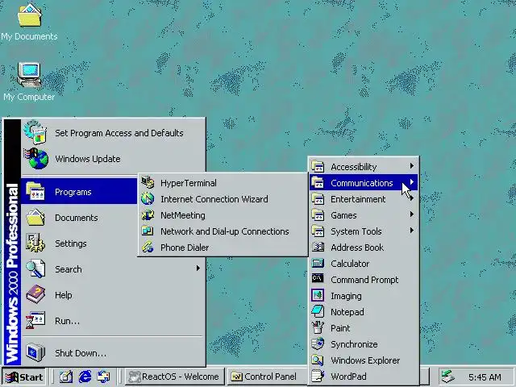
Task: Open the Entertainment menu entry
Action: (364, 199)
